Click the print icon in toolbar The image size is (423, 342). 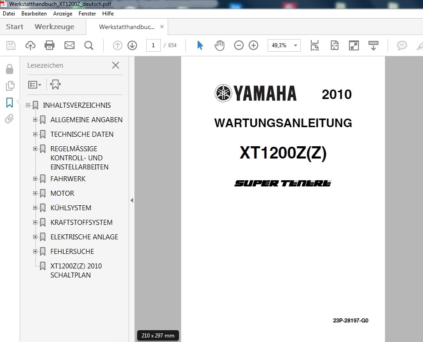point(50,45)
